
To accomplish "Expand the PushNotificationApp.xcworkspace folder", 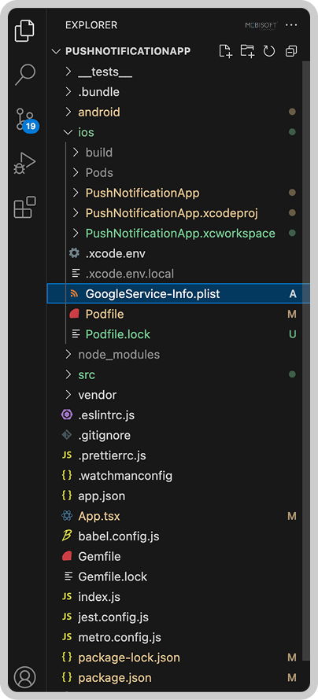I will (76, 233).
